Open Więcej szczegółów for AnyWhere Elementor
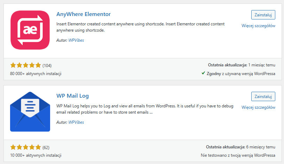 click(259, 26)
